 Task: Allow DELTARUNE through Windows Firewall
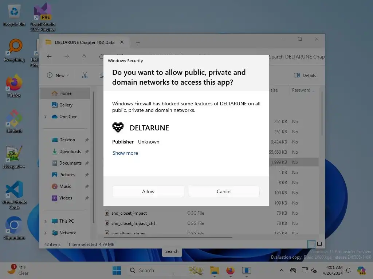[x=148, y=191]
